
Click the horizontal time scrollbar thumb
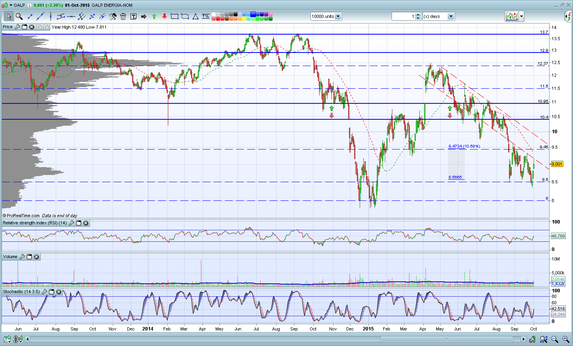point(446,339)
